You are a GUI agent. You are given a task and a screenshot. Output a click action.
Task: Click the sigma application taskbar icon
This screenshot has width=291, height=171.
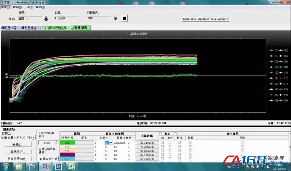[58, 166]
